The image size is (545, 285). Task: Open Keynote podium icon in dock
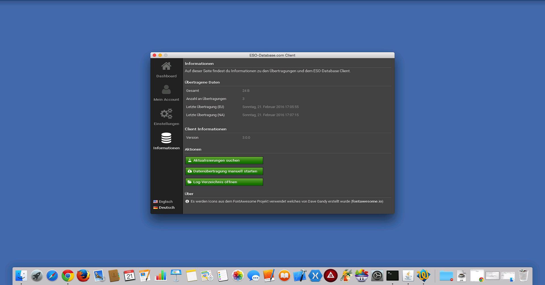(176, 276)
